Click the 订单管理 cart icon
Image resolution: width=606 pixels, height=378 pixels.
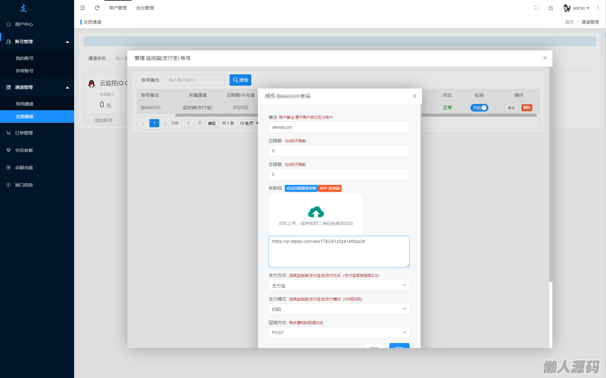pyautogui.click(x=9, y=133)
